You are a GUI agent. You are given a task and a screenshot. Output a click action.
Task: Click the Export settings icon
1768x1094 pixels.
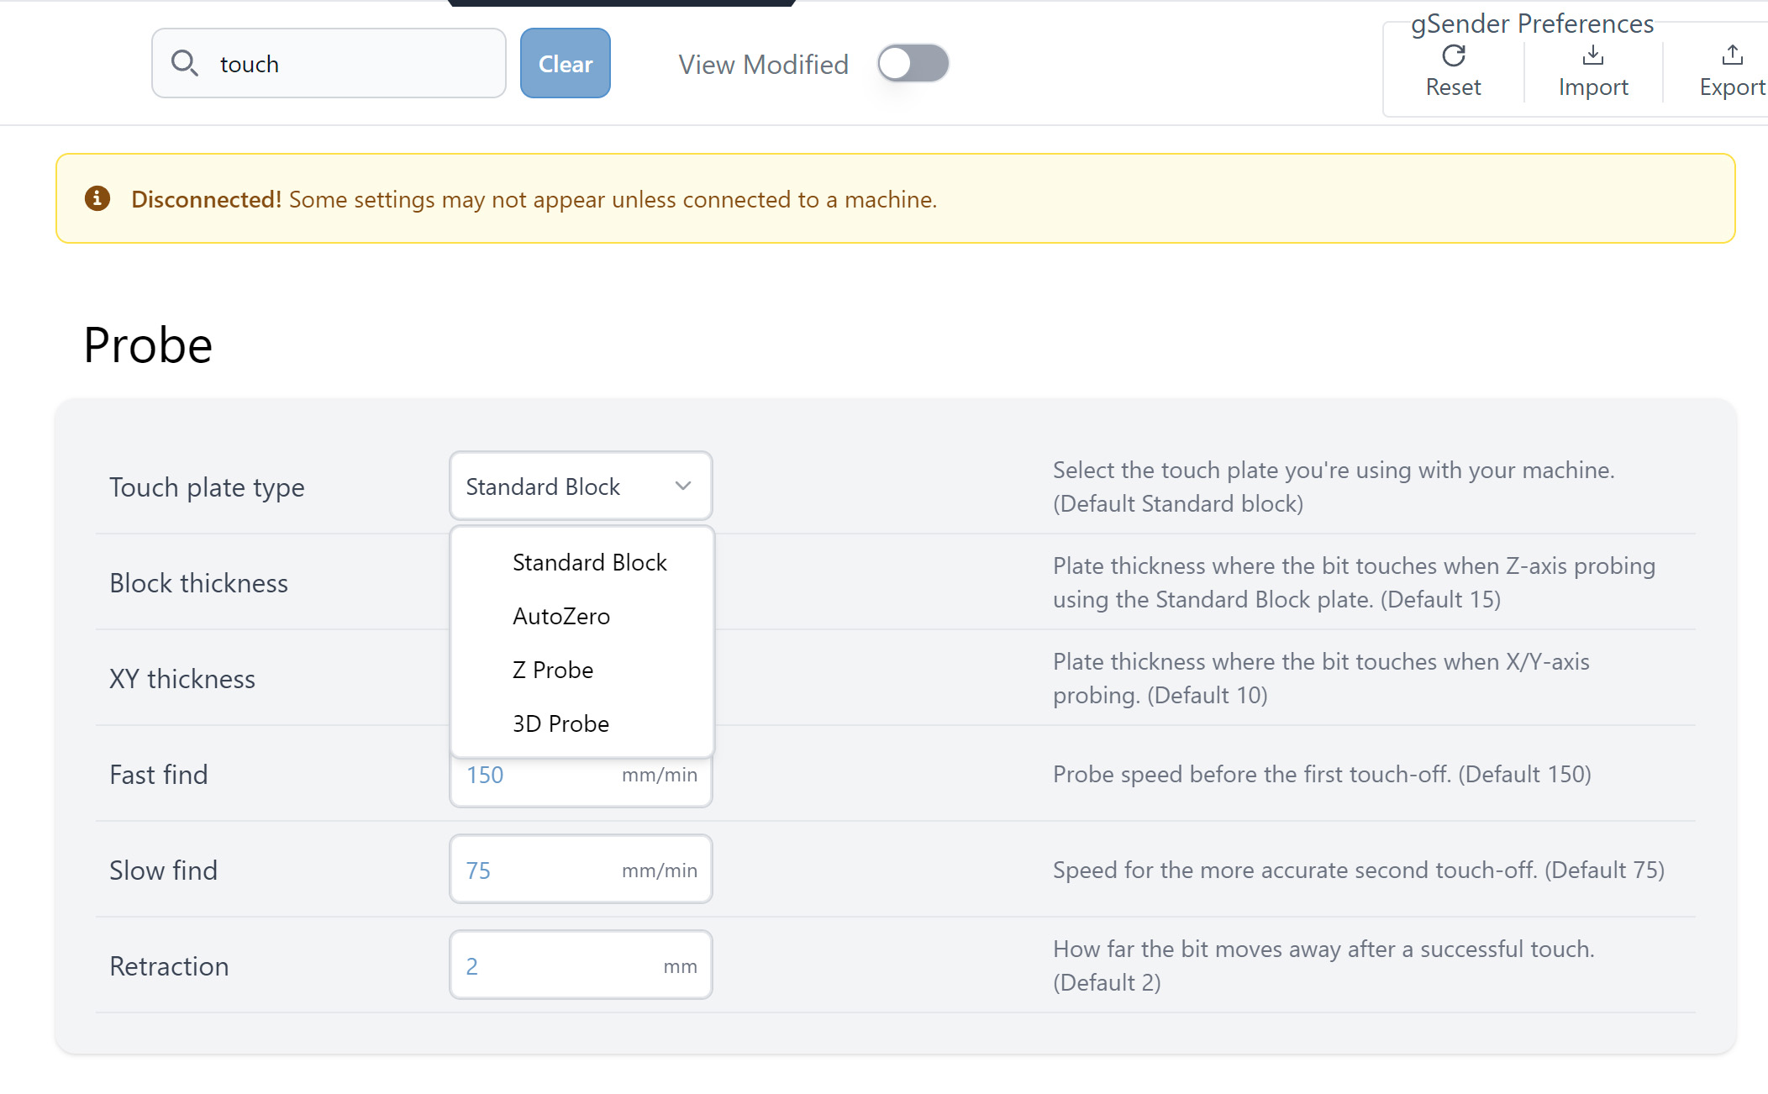click(1732, 56)
